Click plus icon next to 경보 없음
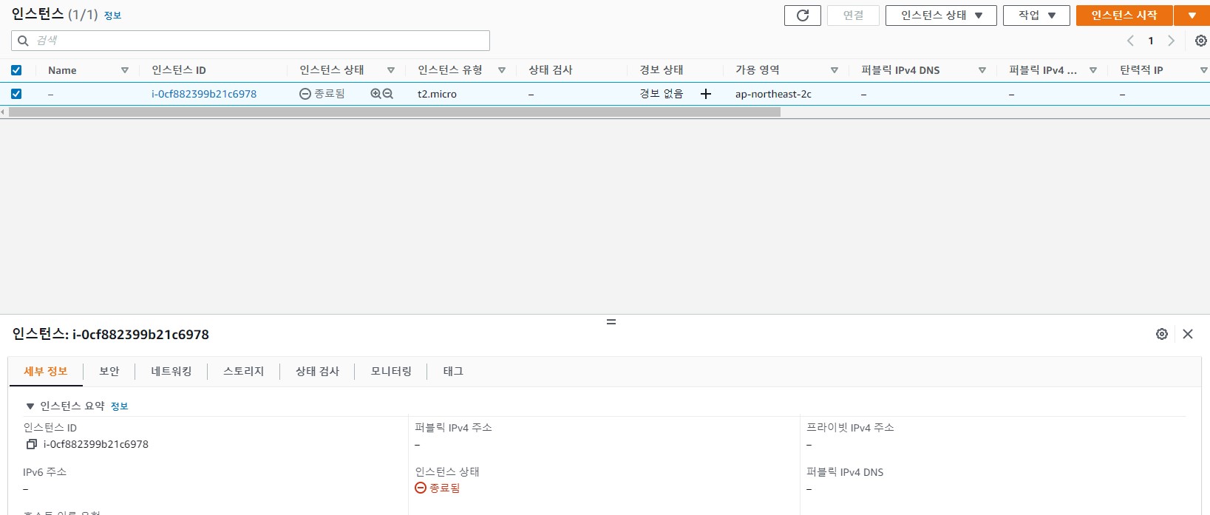 706,94
